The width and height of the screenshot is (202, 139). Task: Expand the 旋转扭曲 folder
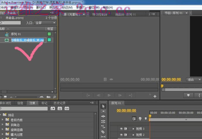tap(2, 129)
